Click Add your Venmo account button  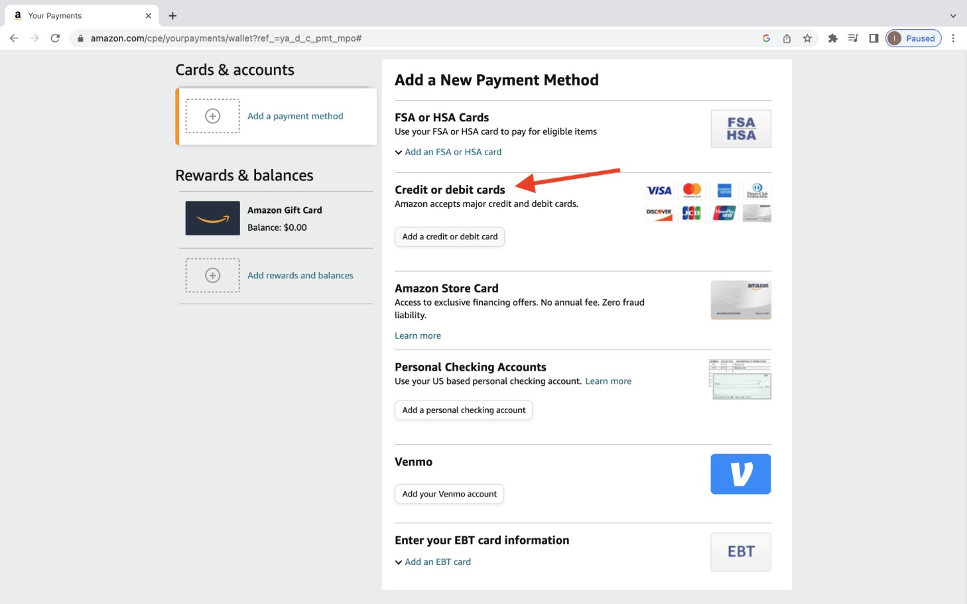(449, 494)
